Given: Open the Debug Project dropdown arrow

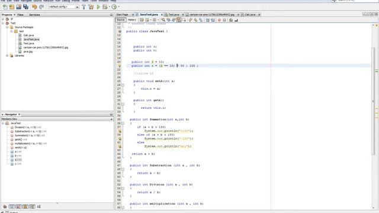Looking at the screenshot, I should (109, 7).
